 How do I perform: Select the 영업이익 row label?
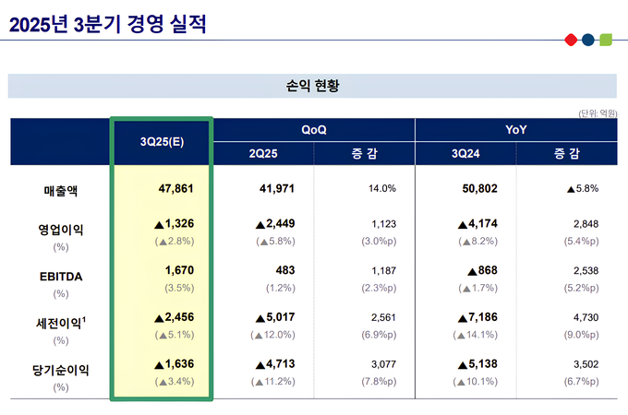click(x=61, y=229)
